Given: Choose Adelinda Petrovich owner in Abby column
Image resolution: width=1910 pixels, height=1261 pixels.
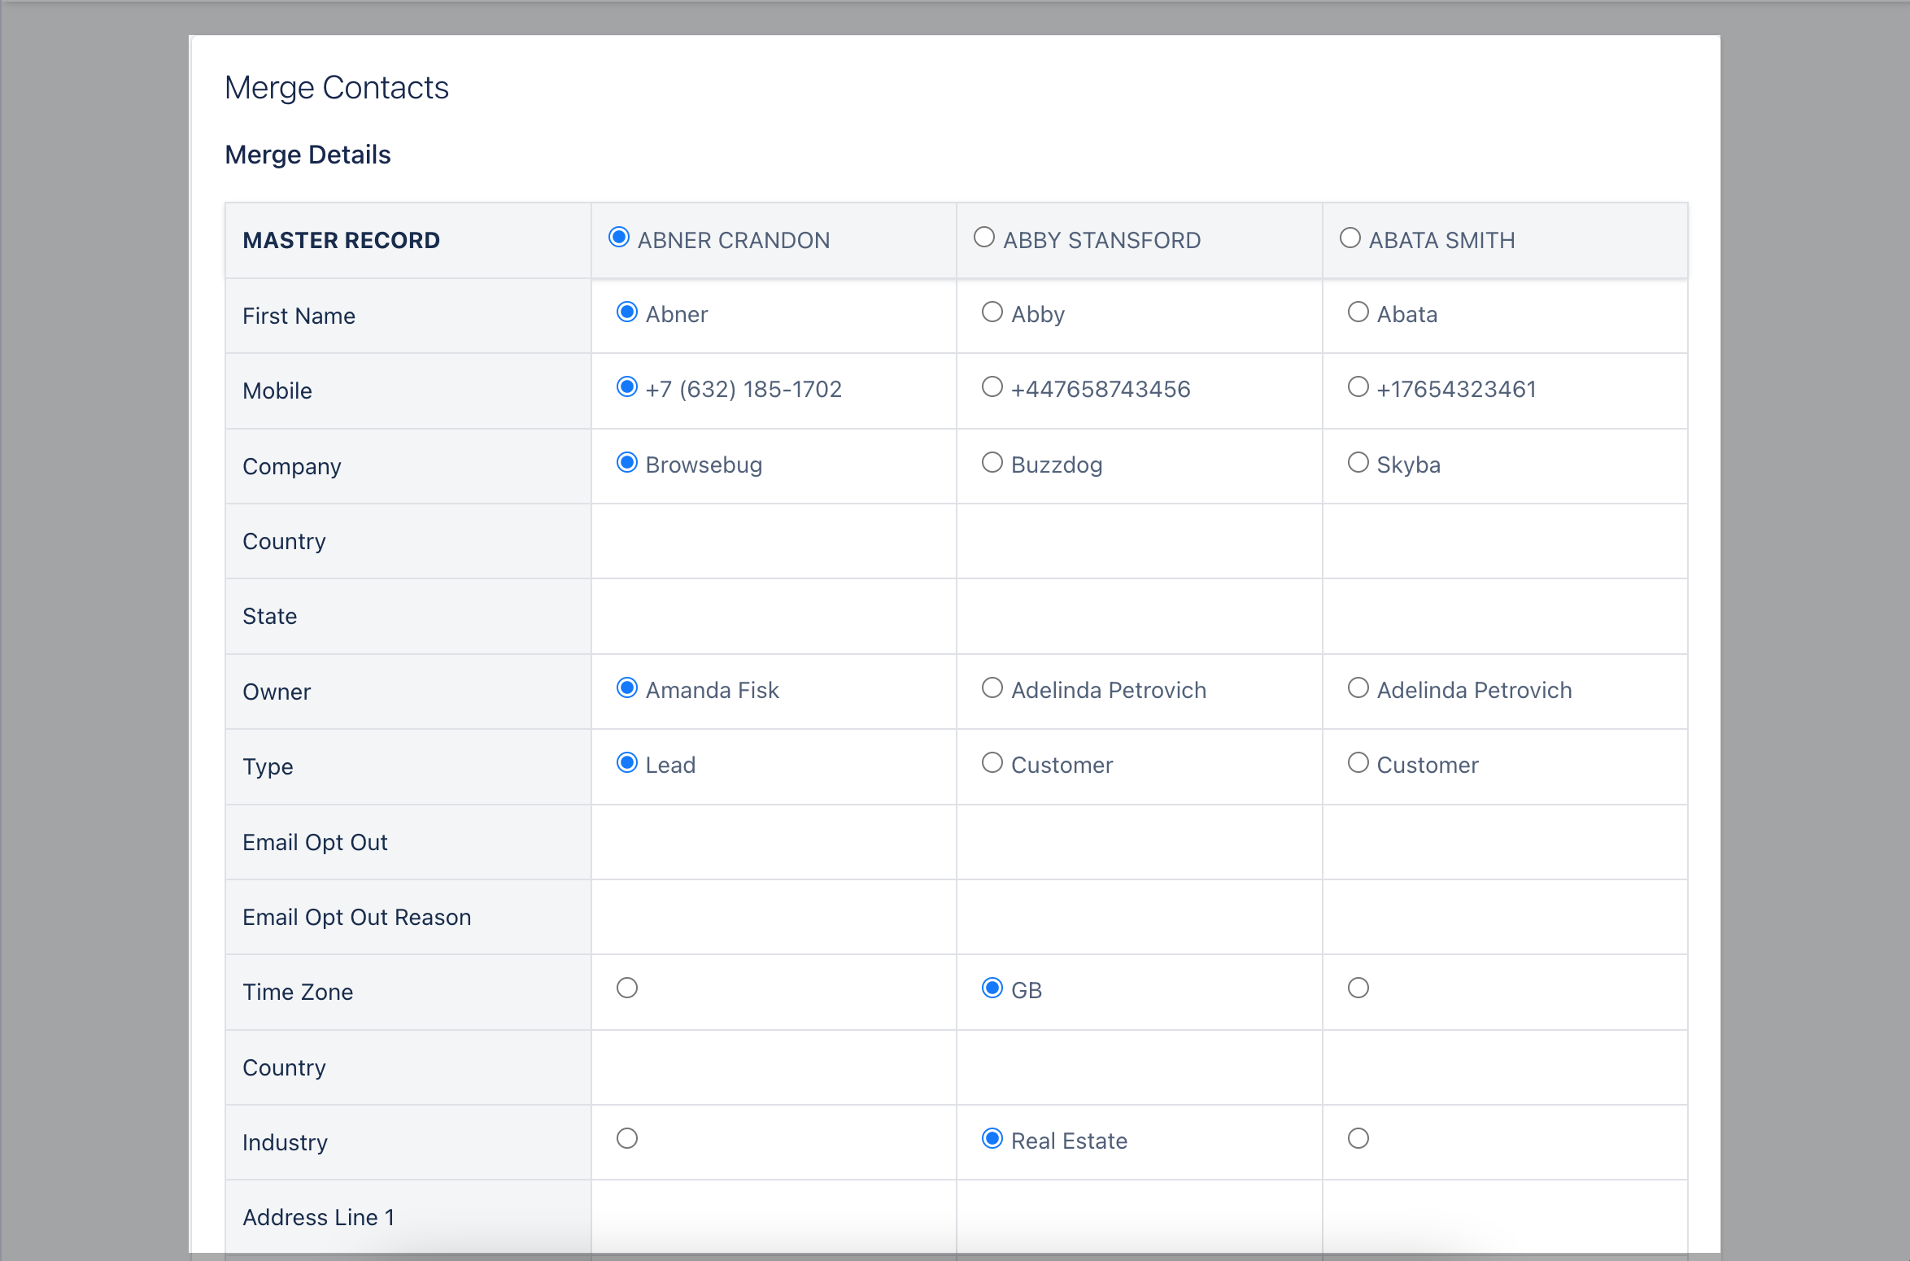Looking at the screenshot, I should pos(992,688).
